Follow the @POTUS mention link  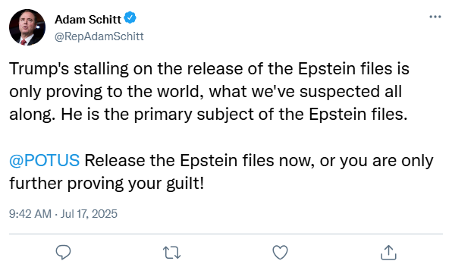[x=45, y=160]
